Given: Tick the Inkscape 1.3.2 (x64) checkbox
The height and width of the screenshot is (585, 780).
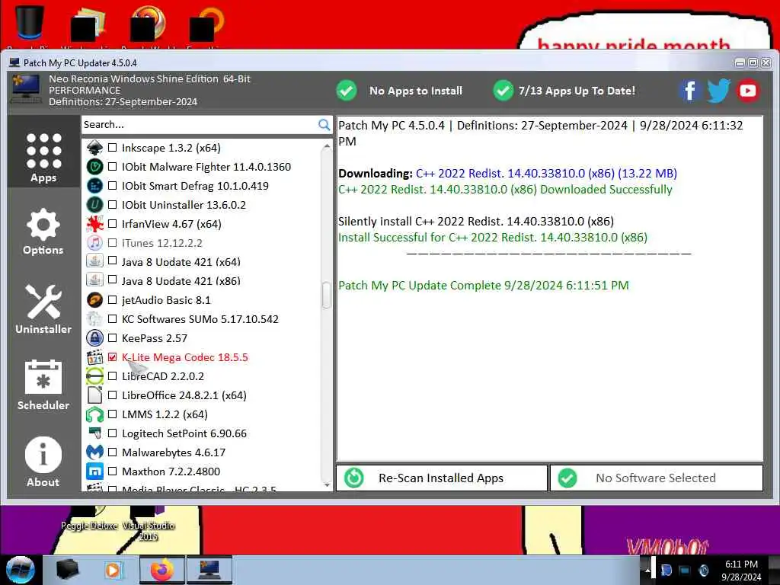Looking at the screenshot, I should pos(113,148).
